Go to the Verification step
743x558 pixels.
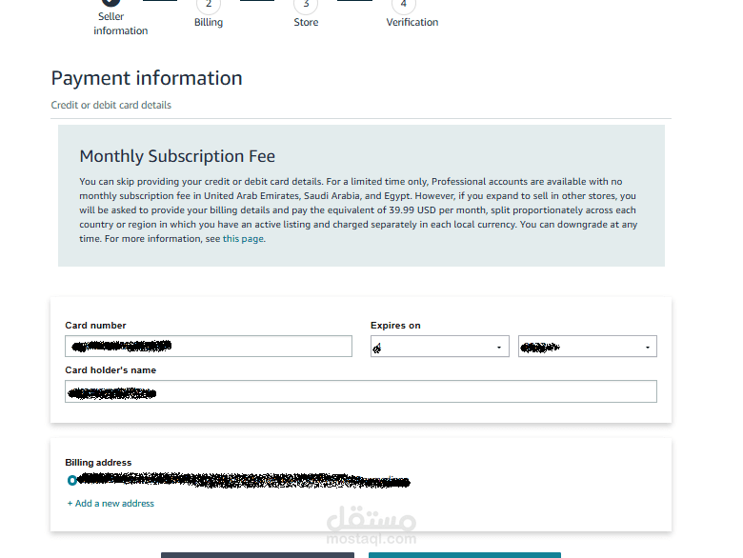412,14
